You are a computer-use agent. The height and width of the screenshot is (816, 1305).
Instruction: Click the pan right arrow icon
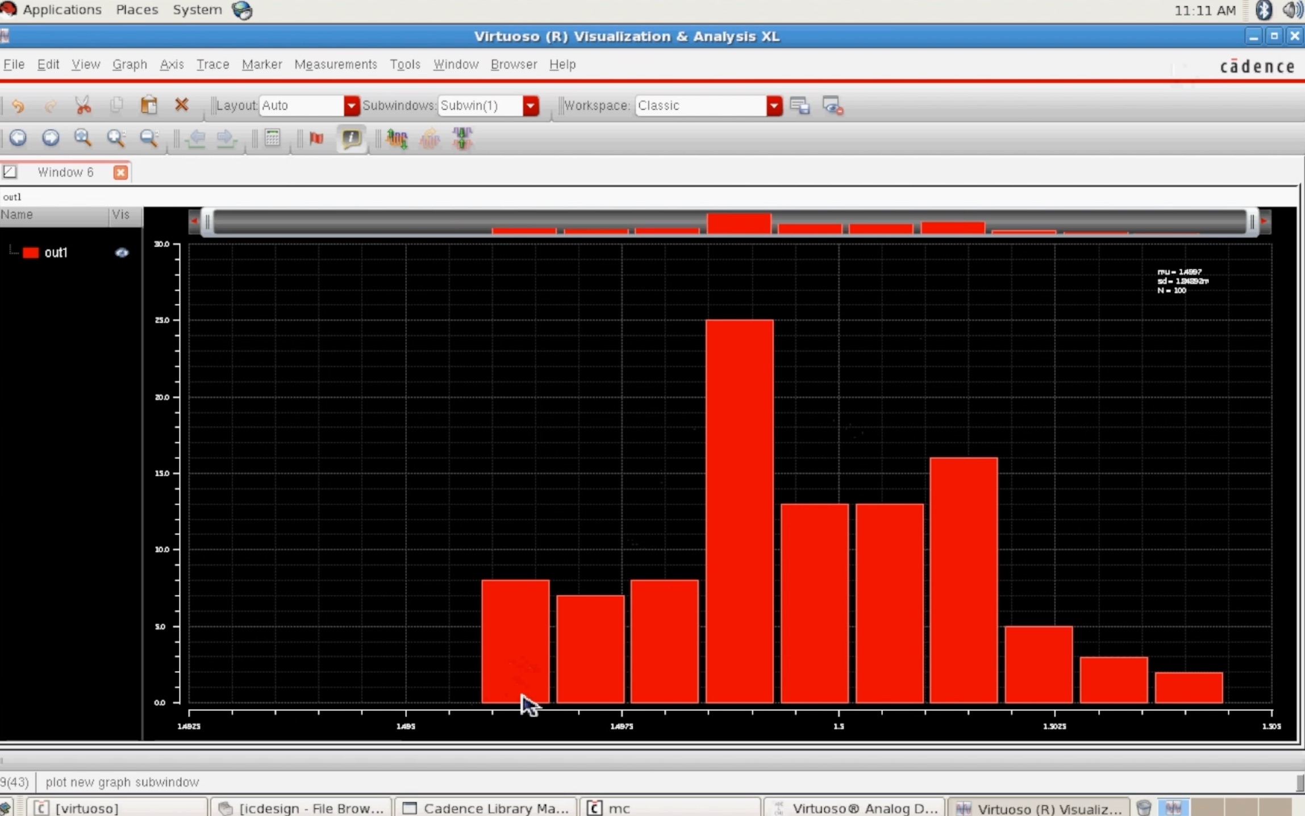[x=227, y=138]
